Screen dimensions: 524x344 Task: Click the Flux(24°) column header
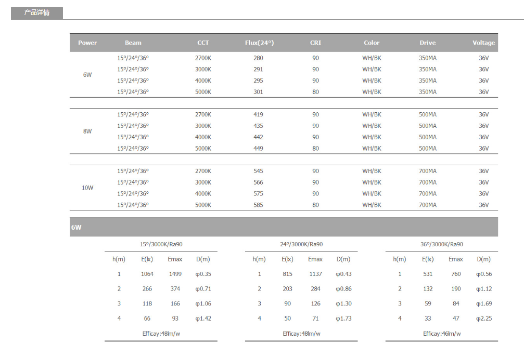[259, 43]
